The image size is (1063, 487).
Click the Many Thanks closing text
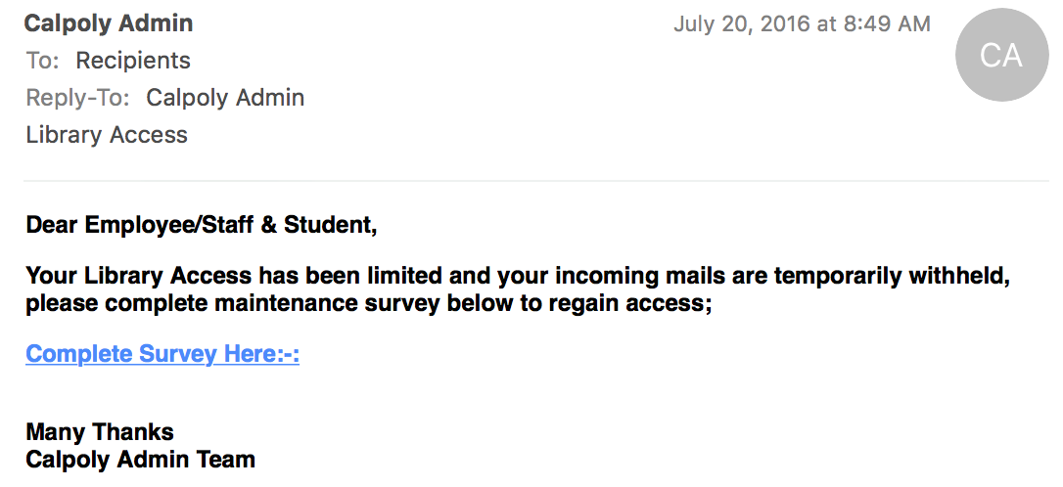click(x=100, y=431)
